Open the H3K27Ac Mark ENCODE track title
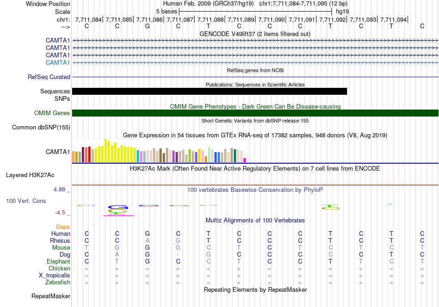Viewport: 439px width, 307px height. tap(255, 169)
